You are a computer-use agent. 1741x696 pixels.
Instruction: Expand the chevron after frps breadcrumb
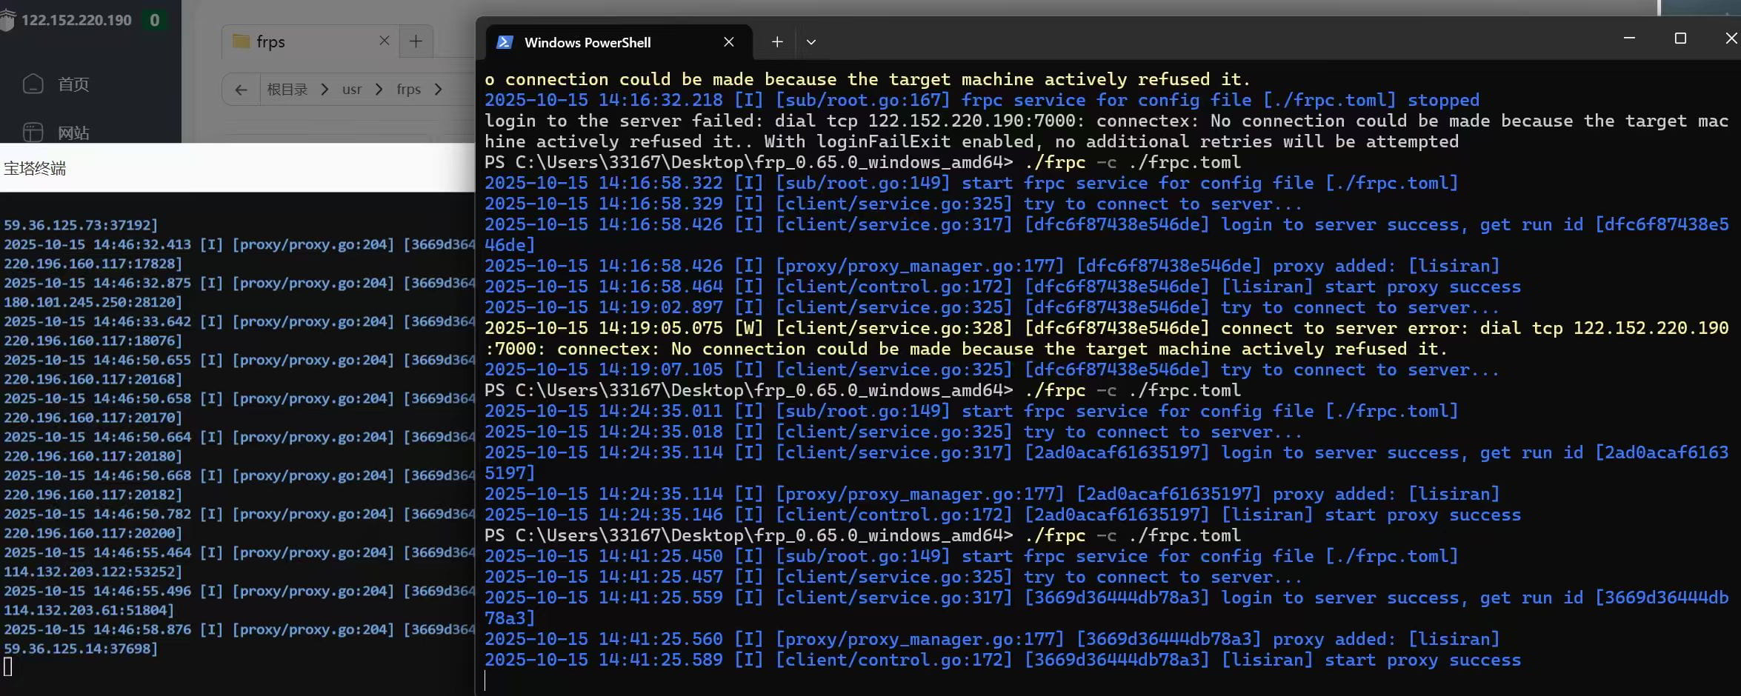click(x=439, y=90)
